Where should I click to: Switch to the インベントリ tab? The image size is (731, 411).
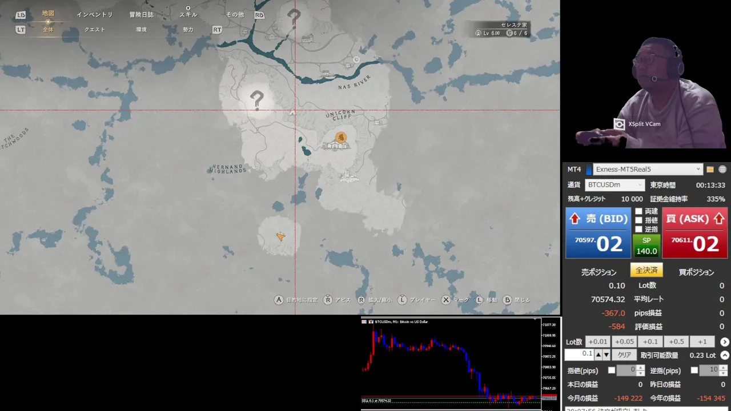95,15
